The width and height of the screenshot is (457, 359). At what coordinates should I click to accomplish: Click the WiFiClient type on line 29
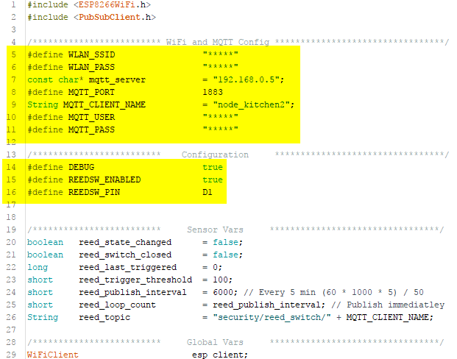[52, 355]
